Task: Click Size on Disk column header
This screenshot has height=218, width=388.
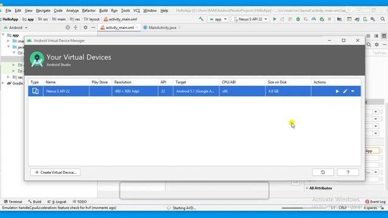Action: 288,82
